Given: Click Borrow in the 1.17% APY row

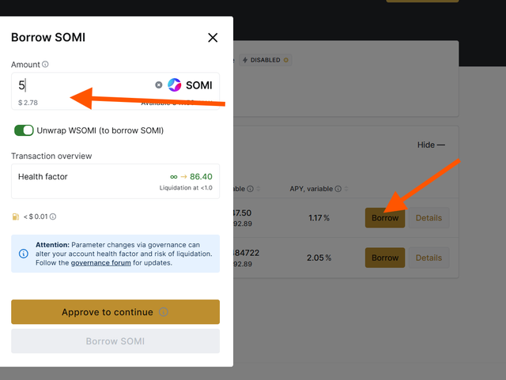Looking at the screenshot, I should coord(385,218).
